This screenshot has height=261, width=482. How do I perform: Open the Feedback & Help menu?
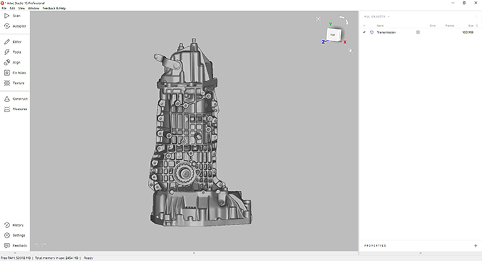click(54, 8)
